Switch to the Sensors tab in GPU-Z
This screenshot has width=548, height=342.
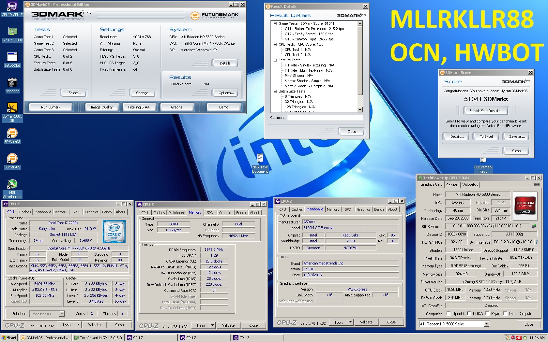[452, 185]
